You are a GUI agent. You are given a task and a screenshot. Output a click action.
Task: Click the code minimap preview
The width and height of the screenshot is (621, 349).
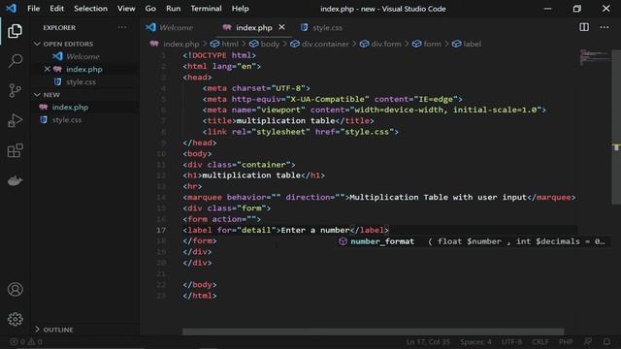[x=594, y=57]
